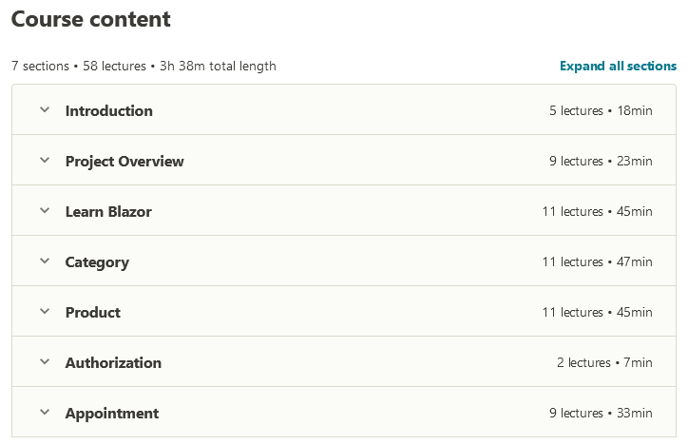The height and width of the screenshot is (445, 688).
Task: Expand the Introduction section title
Action: click(x=108, y=111)
